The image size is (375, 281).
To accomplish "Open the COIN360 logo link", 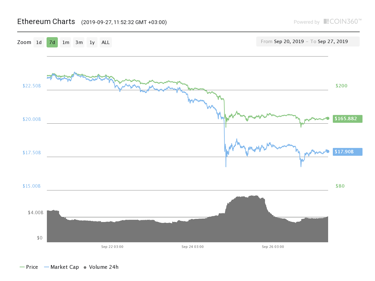I will tap(342, 22).
